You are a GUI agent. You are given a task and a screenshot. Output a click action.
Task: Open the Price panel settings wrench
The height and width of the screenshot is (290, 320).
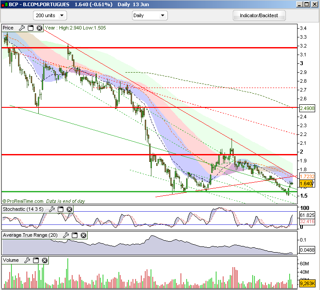click(22, 28)
